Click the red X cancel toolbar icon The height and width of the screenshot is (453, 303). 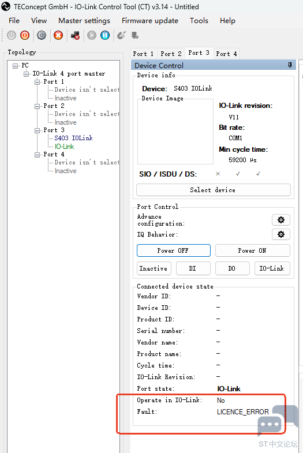tap(58, 36)
